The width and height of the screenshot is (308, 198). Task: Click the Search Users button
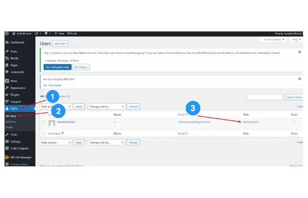point(294,97)
